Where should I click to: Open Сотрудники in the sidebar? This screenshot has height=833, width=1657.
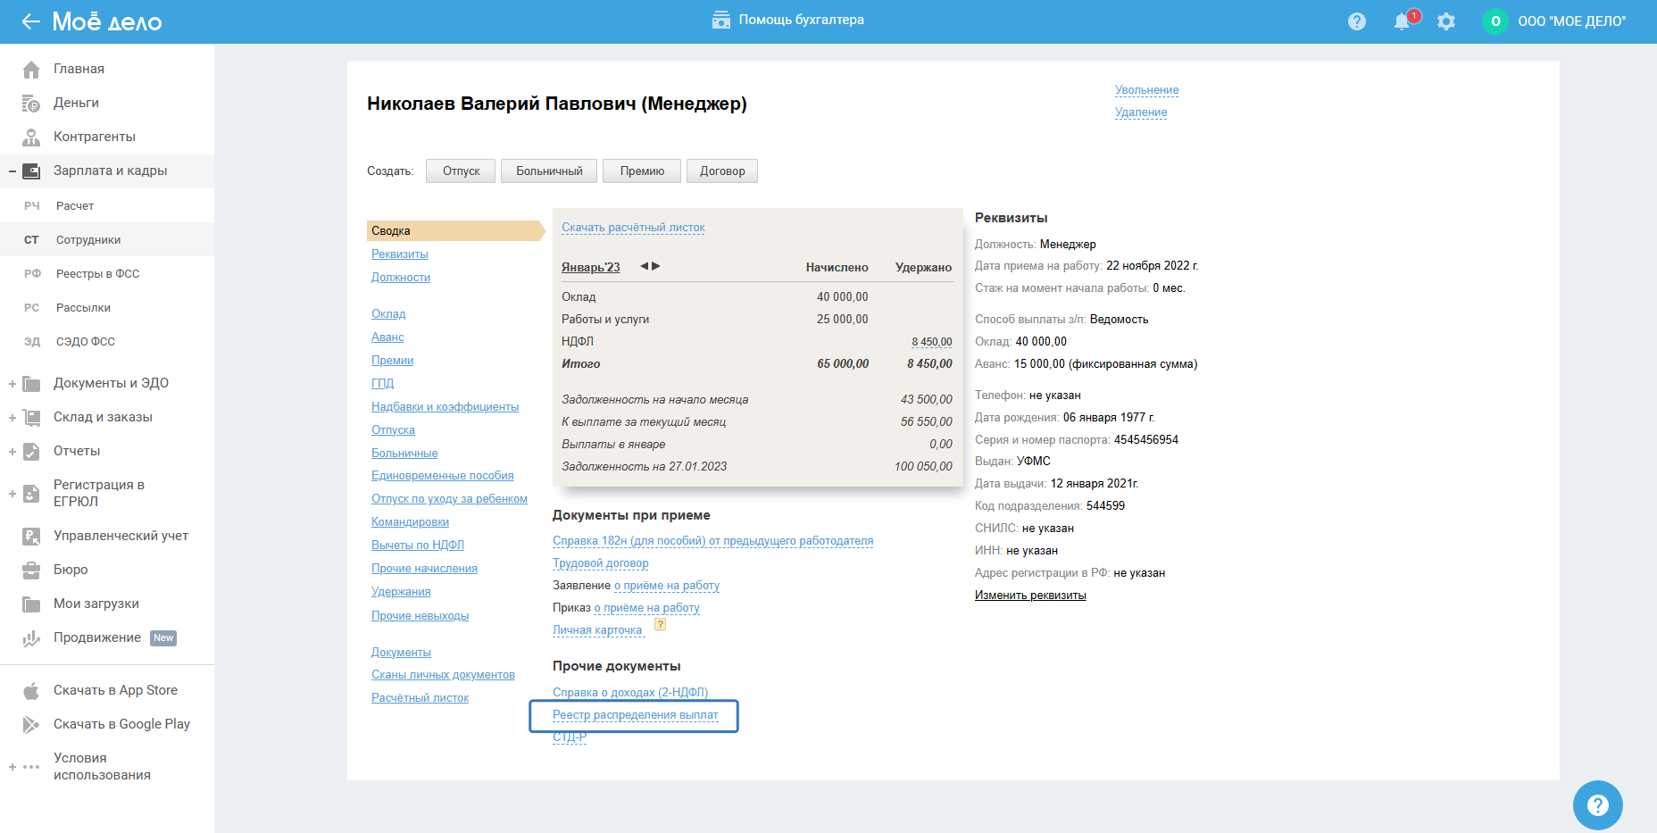click(x=88, y=240)
